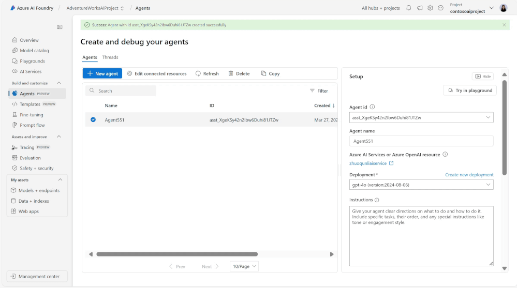Viewport: 517px width, 288px height.
Task: Click the Setup panel vertical scrollbar thumb
Action: pos(504,128)
